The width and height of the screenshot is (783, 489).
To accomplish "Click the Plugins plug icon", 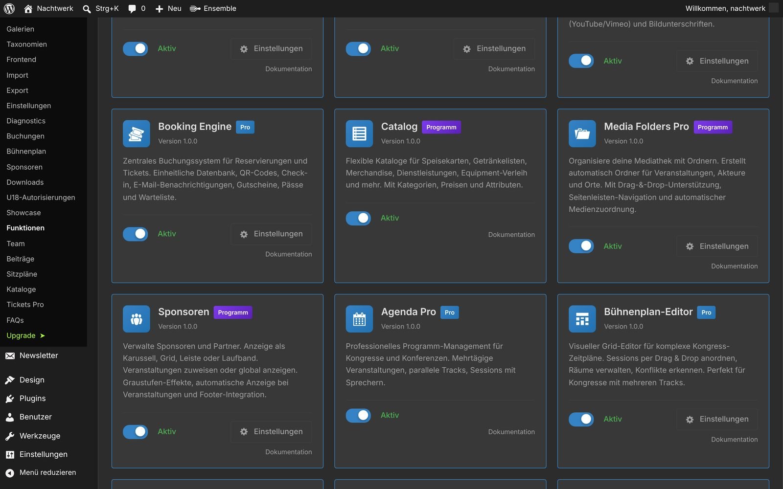I will click(x=10, y=399).
